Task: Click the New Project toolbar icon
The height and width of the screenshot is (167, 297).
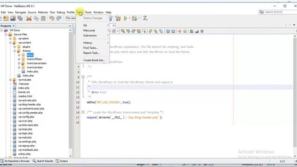Action: pyautogui.click(x=6, y=19)
